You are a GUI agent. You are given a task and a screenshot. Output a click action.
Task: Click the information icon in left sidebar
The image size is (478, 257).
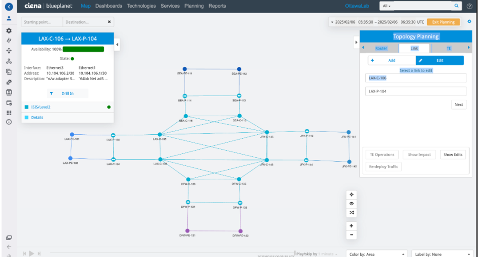[9, 122]
